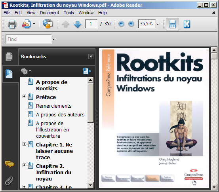Maximize the Adobe Reader window
Screen dimensions: 219x192
(x=206, y=5)
